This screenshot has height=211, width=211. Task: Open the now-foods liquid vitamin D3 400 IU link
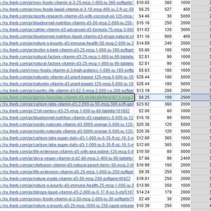[x=67, y=9]
